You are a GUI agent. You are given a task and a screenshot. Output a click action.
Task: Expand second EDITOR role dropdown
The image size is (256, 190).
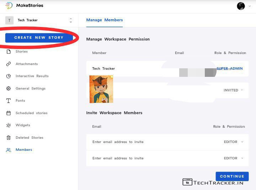coord(233,158)
